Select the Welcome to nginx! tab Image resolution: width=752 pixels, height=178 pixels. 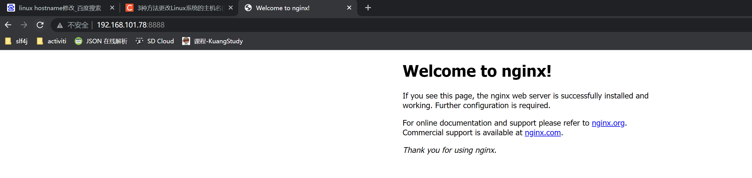coord(298,8)
